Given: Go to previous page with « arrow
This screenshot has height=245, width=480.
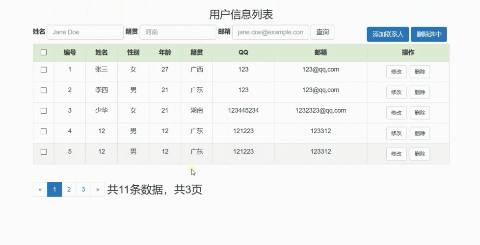Looking at the screenshot, I should (x=40, y=190).
